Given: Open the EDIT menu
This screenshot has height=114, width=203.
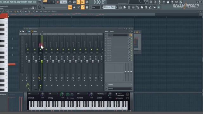Looking at the screenshot, I should click(x=4, y=2).
